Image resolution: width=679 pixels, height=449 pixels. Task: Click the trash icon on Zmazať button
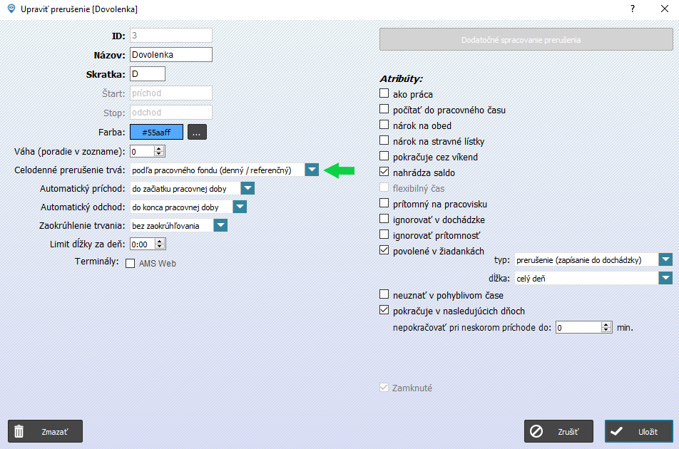[x=19, y=431]
